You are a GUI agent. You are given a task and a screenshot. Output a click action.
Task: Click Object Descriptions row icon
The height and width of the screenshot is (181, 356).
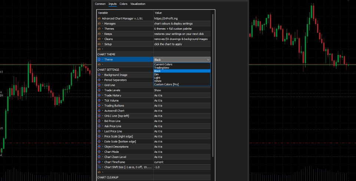(x=99, y=147)
